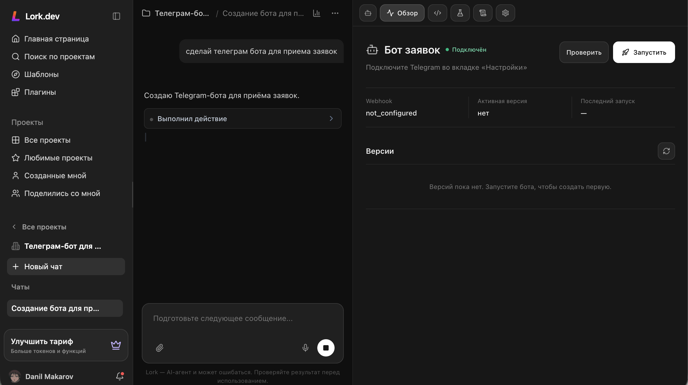
Task: Open Созданные мной projects
Action: pos(49,176)
